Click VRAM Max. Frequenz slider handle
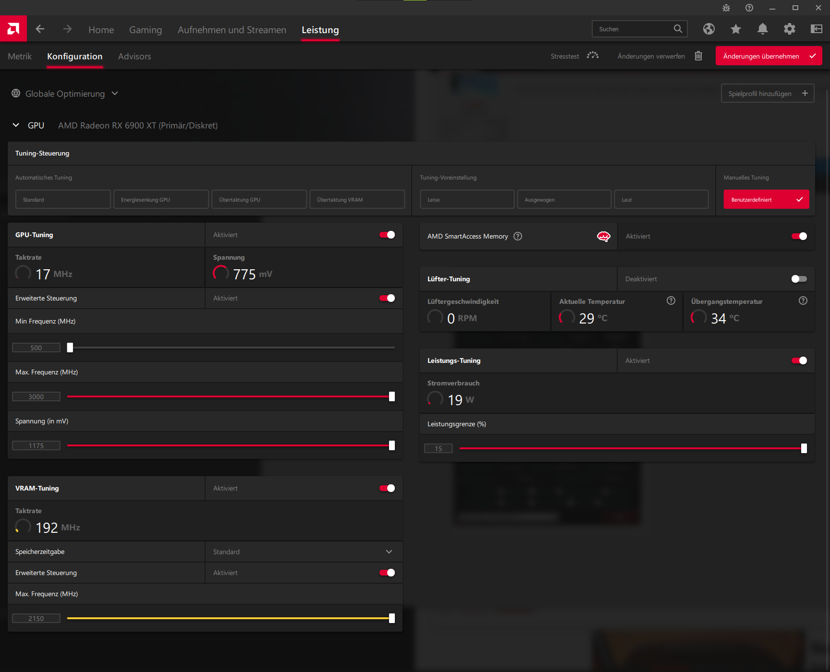Viewport: 830px width, 672px height. click(x=392, y=618)
